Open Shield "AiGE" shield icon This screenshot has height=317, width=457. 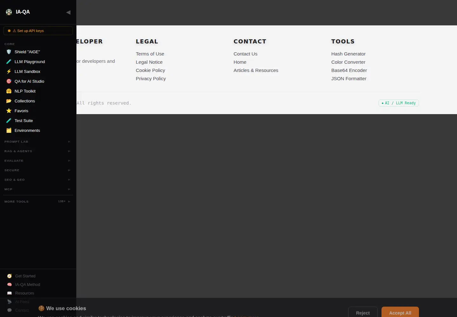click(x=9, y=52)
